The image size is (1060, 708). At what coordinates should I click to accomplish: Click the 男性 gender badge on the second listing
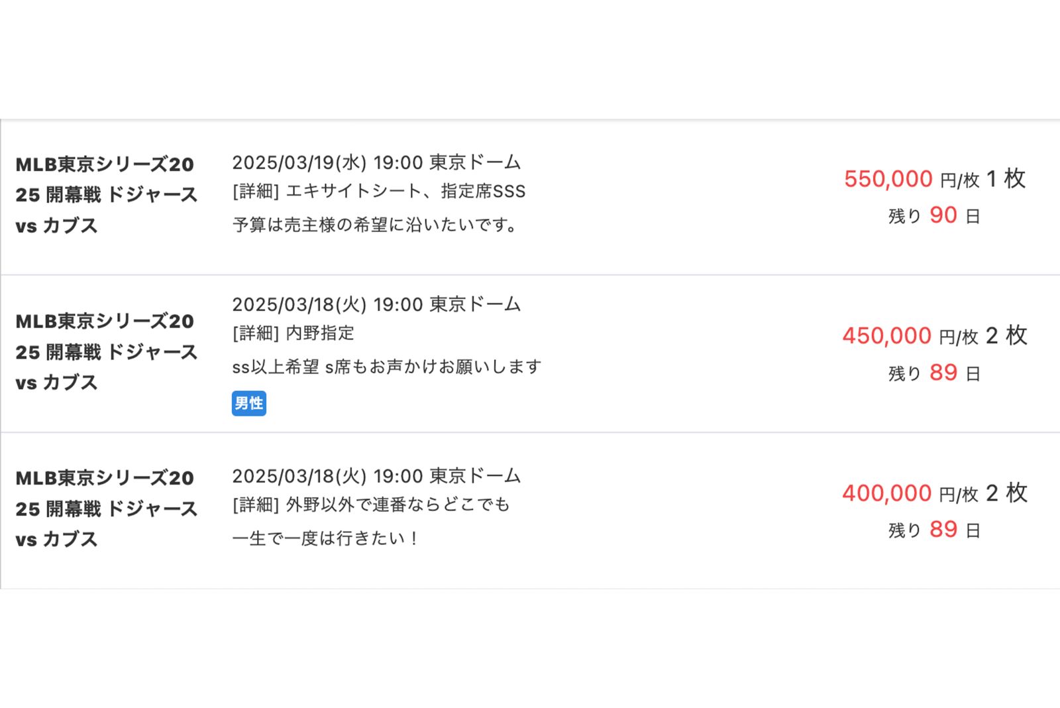click(248, 402)
